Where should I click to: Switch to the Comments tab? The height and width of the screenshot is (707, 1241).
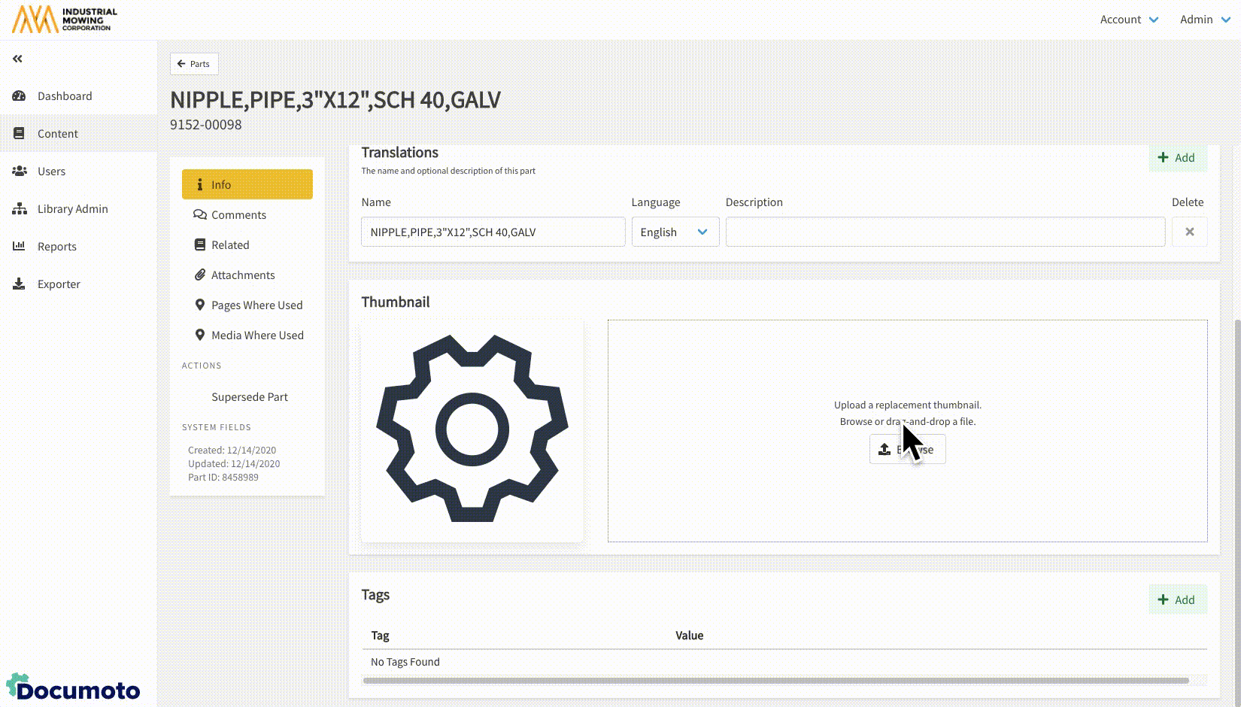coord(238,215)
